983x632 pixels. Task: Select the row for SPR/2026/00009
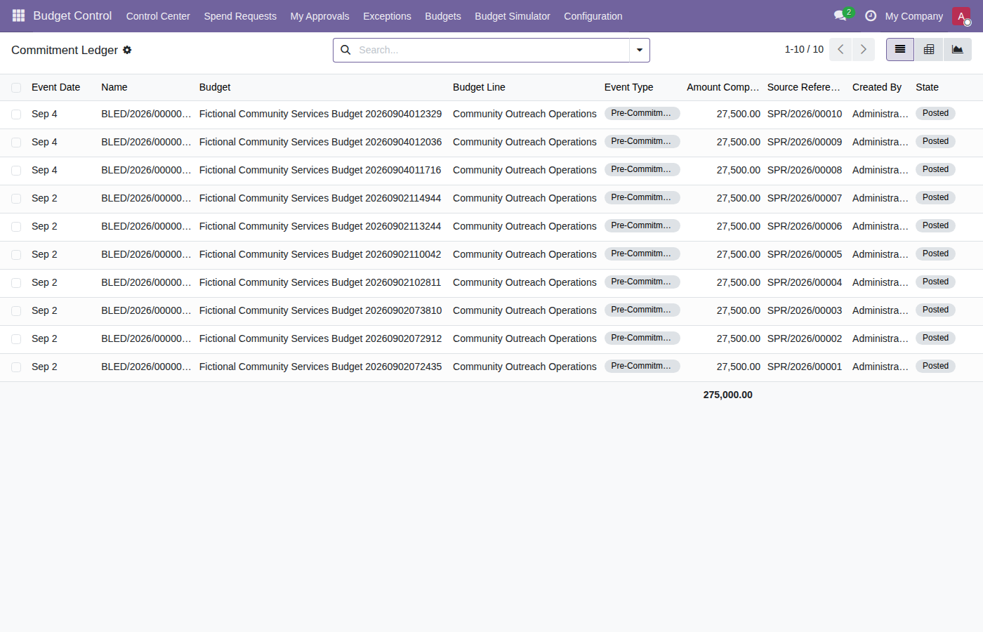click(x=16, y=143)
